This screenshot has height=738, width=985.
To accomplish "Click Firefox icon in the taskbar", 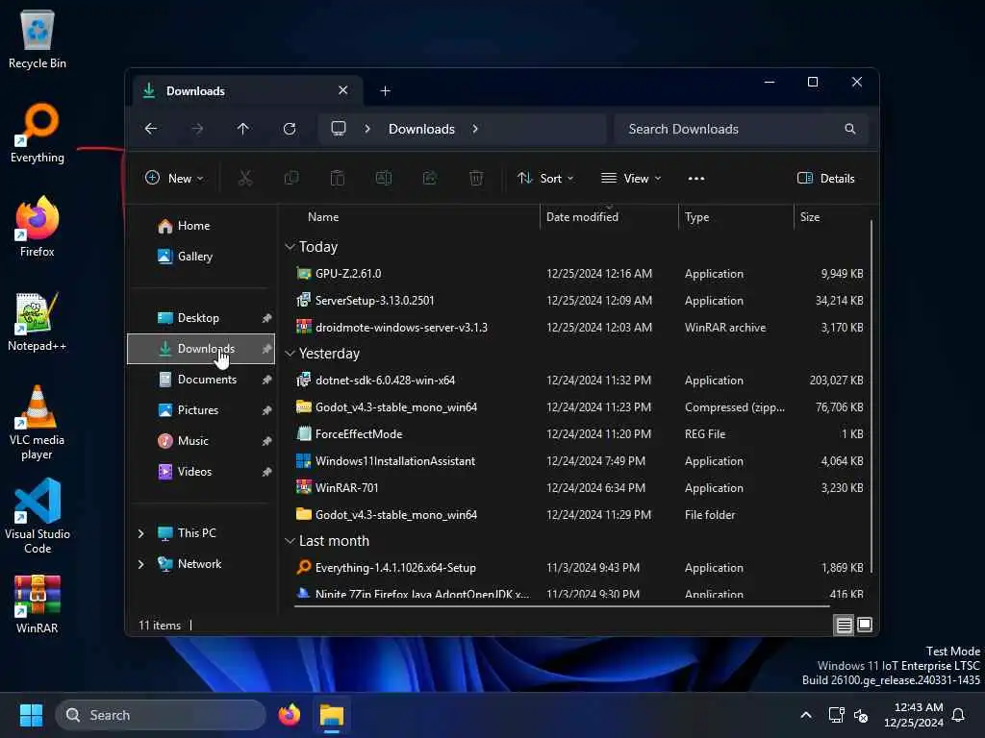I will (x=289, y=715).
